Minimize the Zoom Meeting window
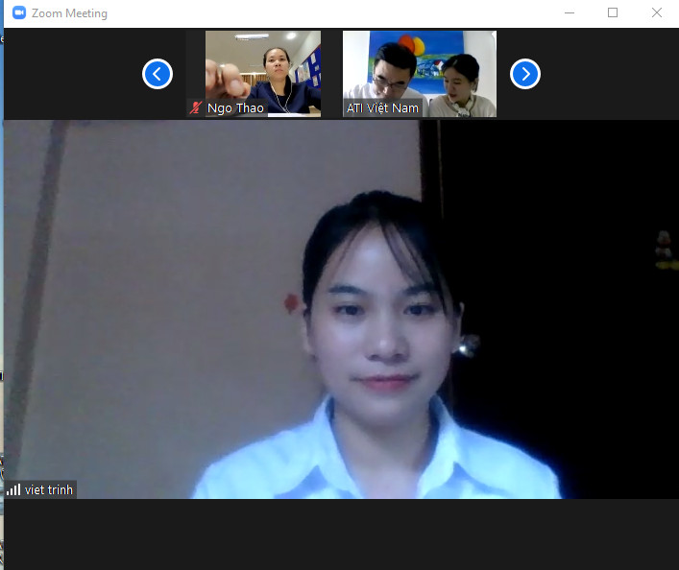Screen dimensions: 679x570 pyautogui.click(x=570, y=13)
